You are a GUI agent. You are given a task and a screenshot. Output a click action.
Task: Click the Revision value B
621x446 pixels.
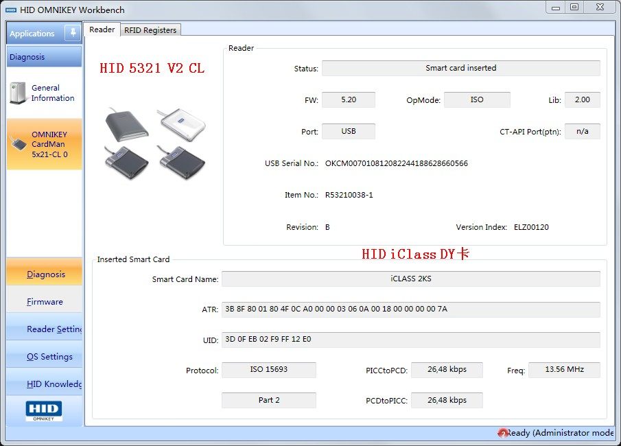coord(327,227)
